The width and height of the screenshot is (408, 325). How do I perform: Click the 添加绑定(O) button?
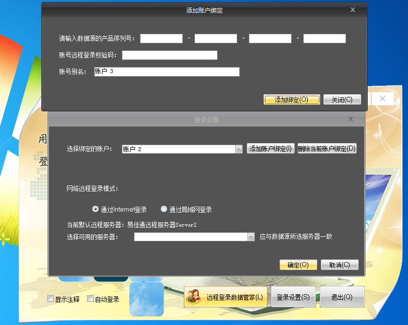[292, 100]
